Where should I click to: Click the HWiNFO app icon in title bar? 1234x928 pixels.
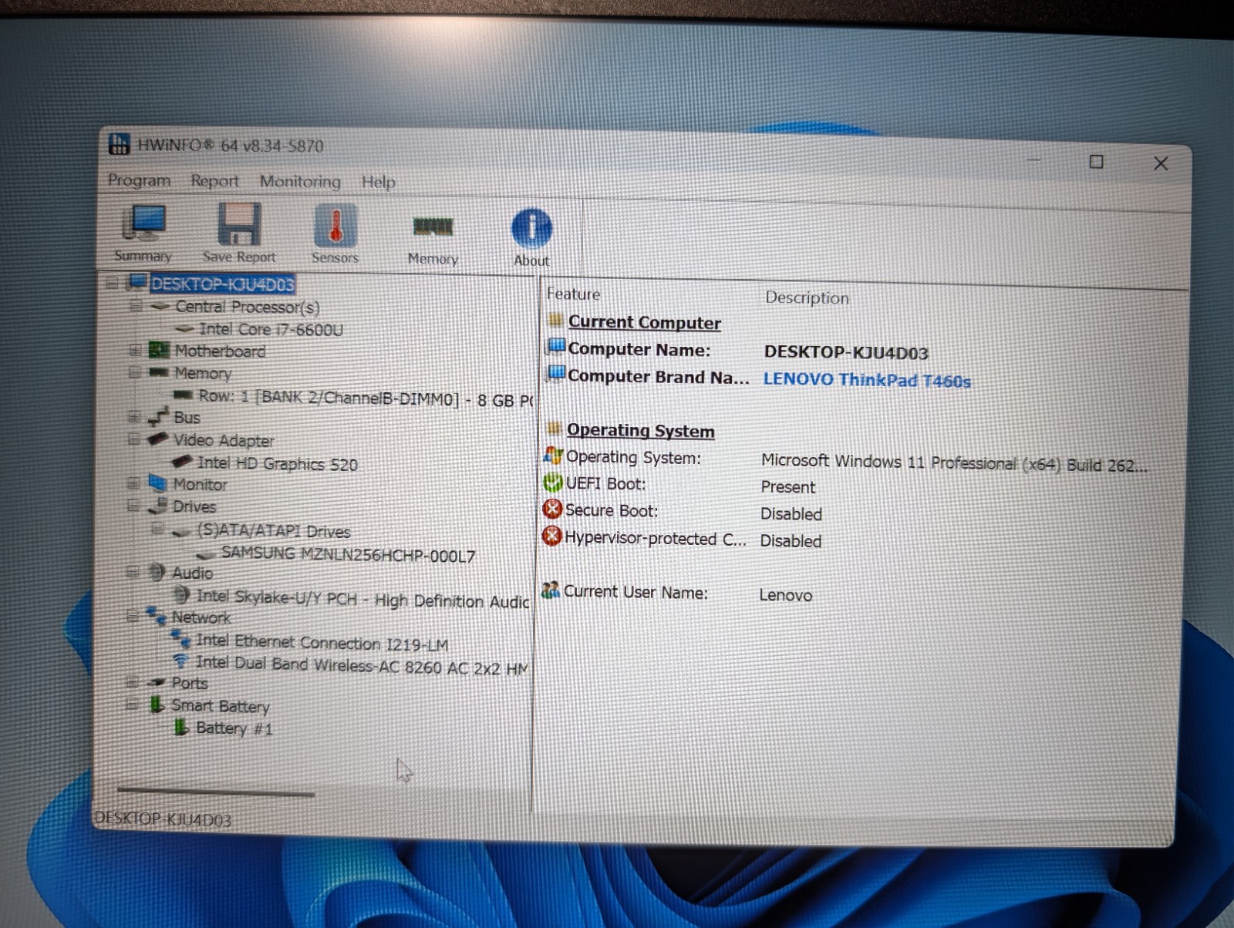(119, 143)
